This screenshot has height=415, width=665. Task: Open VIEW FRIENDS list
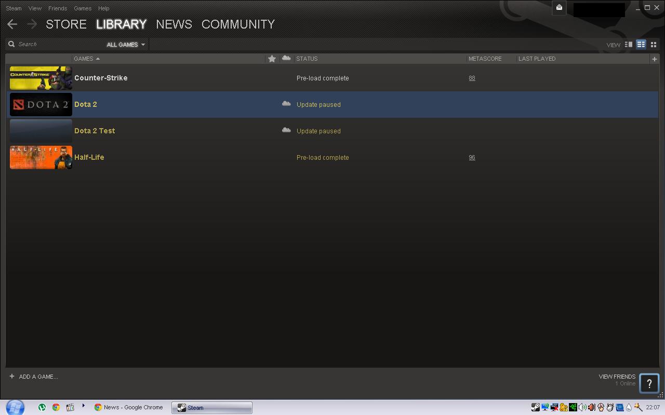617,377
